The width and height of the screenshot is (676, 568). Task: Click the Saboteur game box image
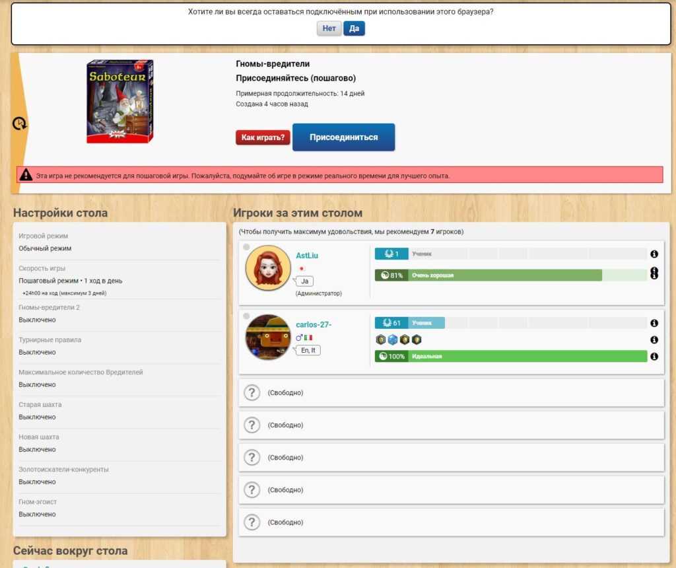pyautogui.click(x=119, y=102)
